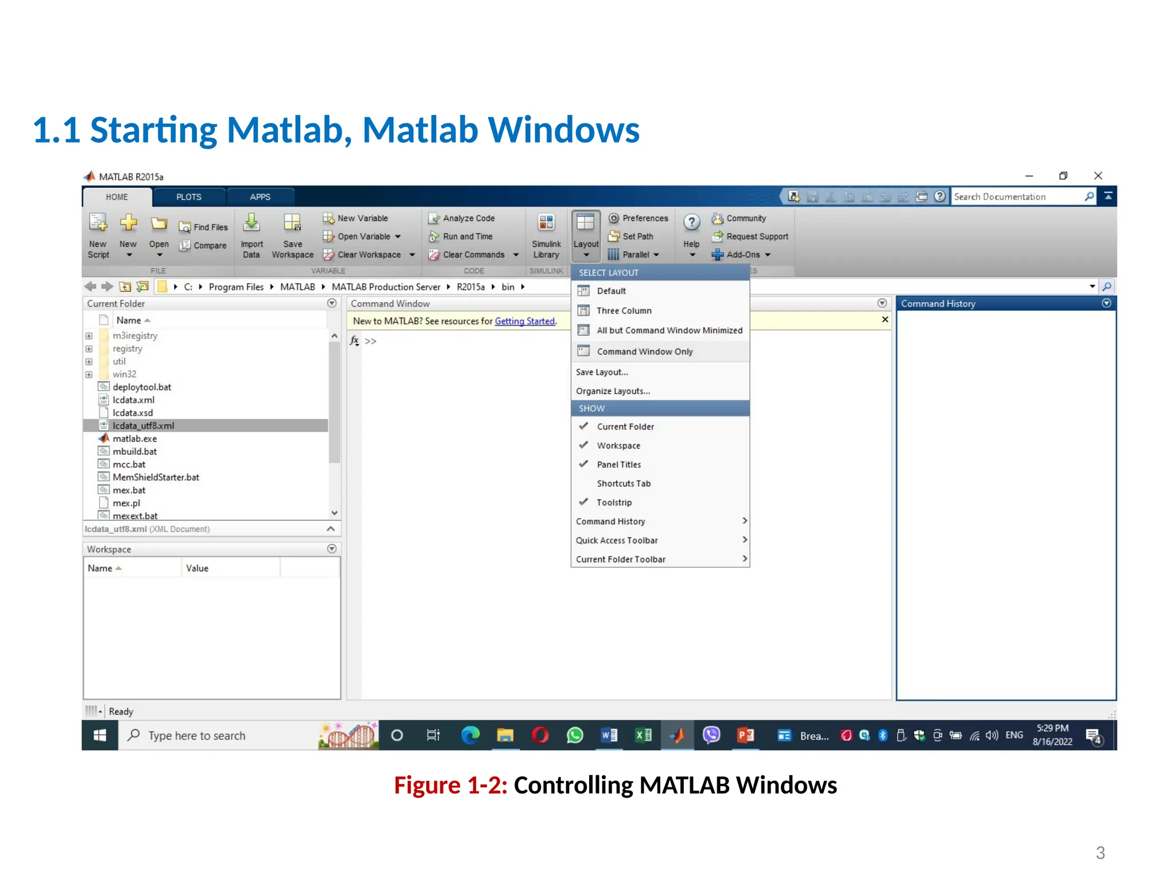Enable the Shortcuts Tab option
This screenshot has width=1176, height=882.
point(660,483)
